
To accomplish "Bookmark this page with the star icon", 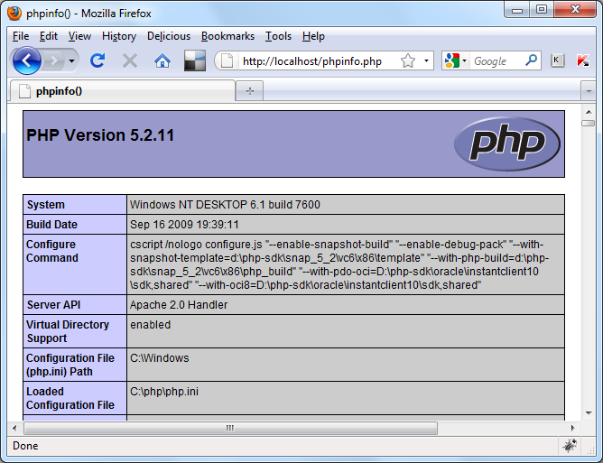I will pyautogui.click(x=408, y=60).
